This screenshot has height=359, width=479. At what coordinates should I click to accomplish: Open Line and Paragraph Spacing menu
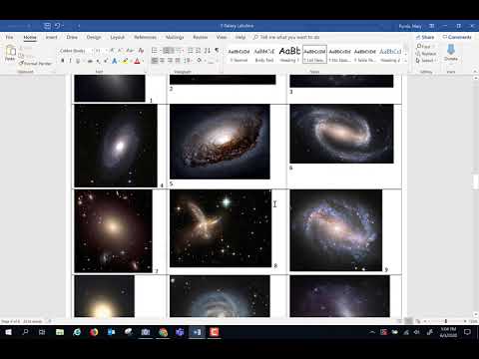(187, 61)
